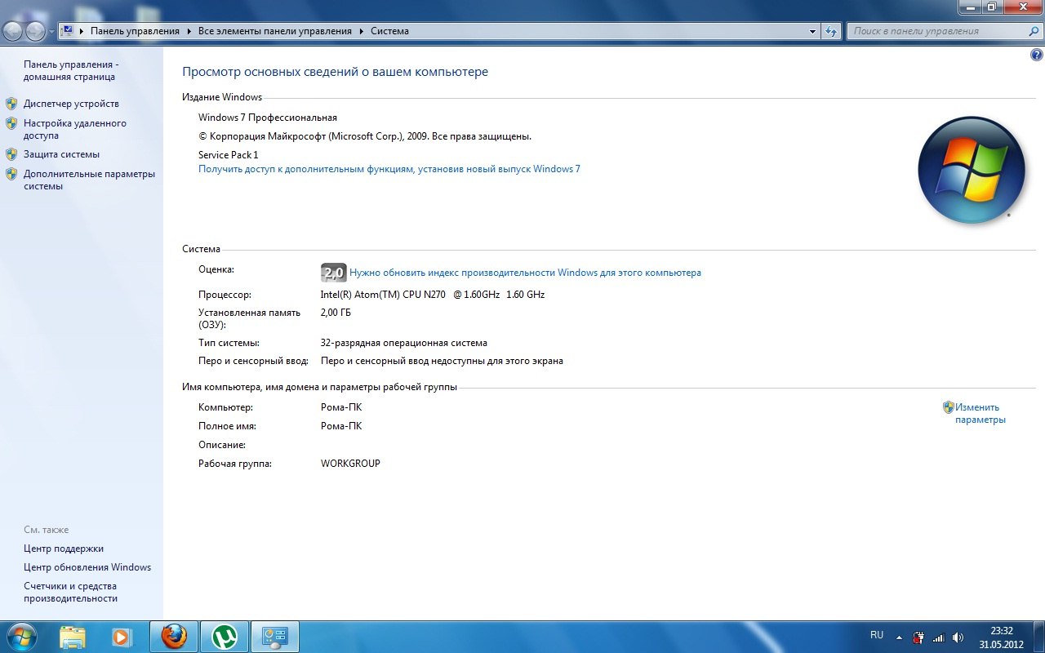The image size is (1045, 653).
Task: Click the "Service Pack 1" text
Action: pyautogui.click(x=228, y=154)
